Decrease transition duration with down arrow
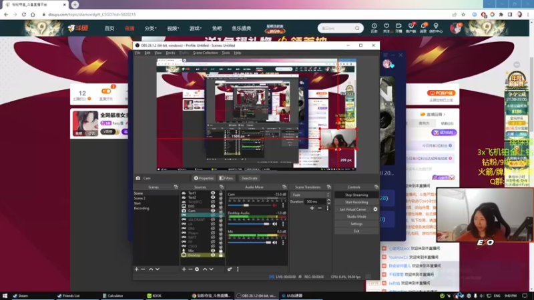The image size is (534, 300). pyautogui.click(x=328, y=203)
